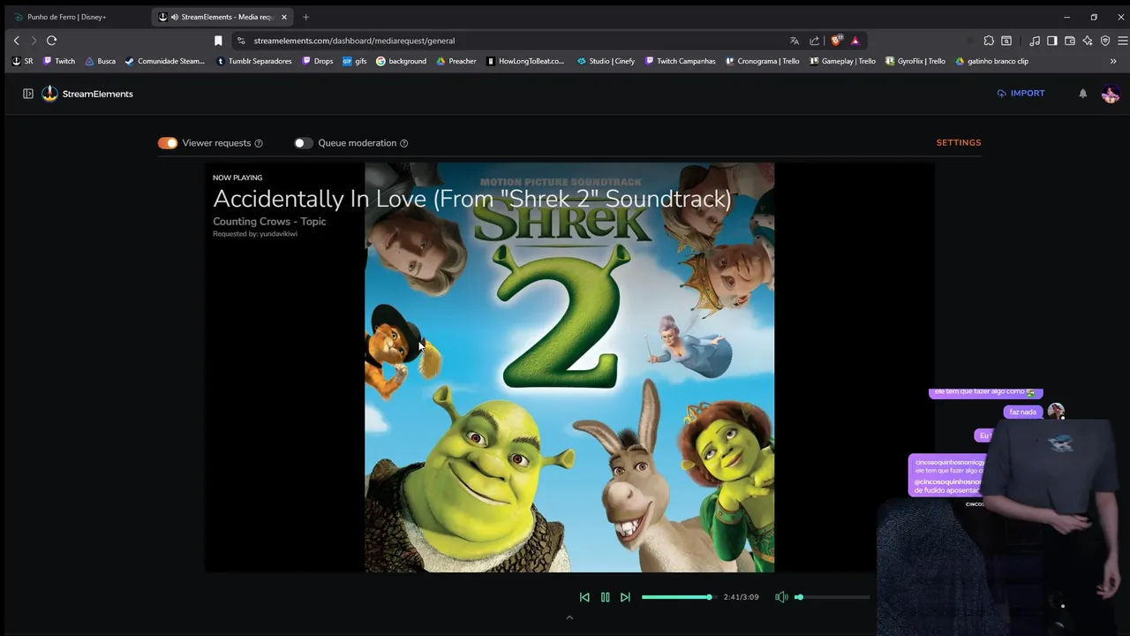1130x636 pixels.
Task: Open the browser extensions puzzle icon
Action: [989, 41]
